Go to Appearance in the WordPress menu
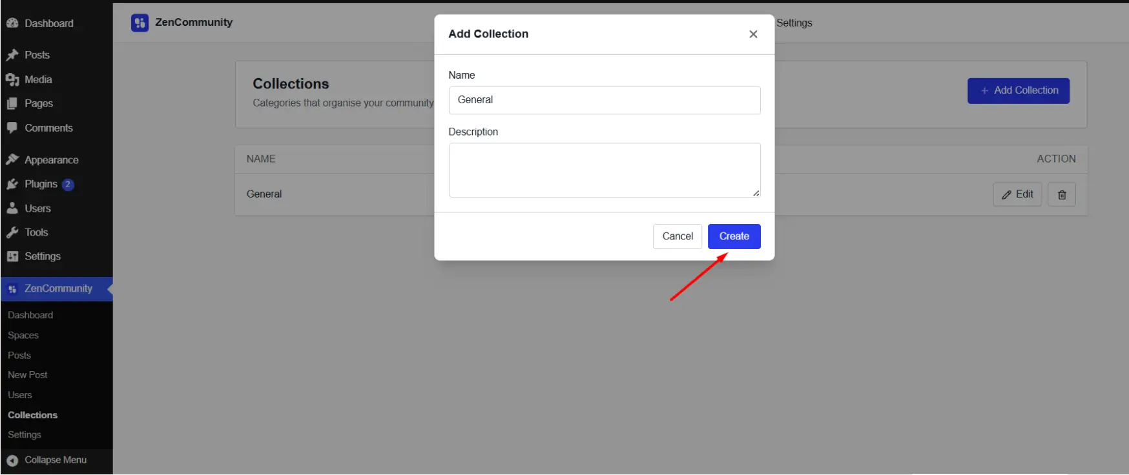This screenshot has height=475, width=1129. pyautogui.click(x=52, y=160)
